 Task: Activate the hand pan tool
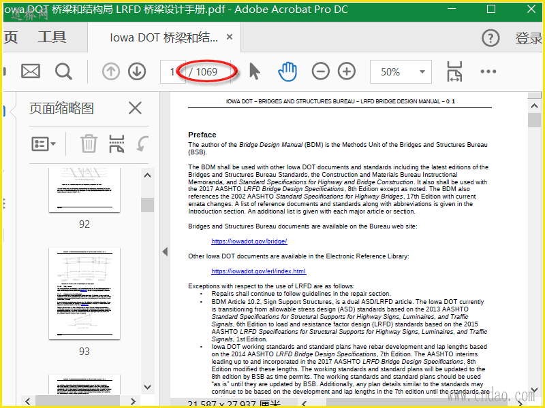click(287, 71)
